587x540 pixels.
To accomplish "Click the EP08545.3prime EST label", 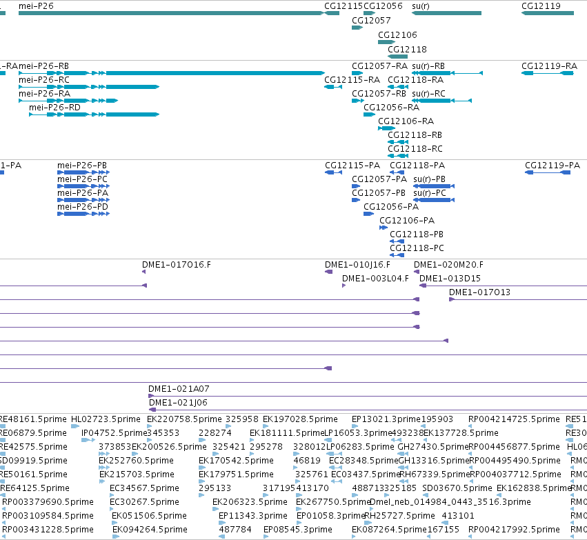I will (298, 530).
